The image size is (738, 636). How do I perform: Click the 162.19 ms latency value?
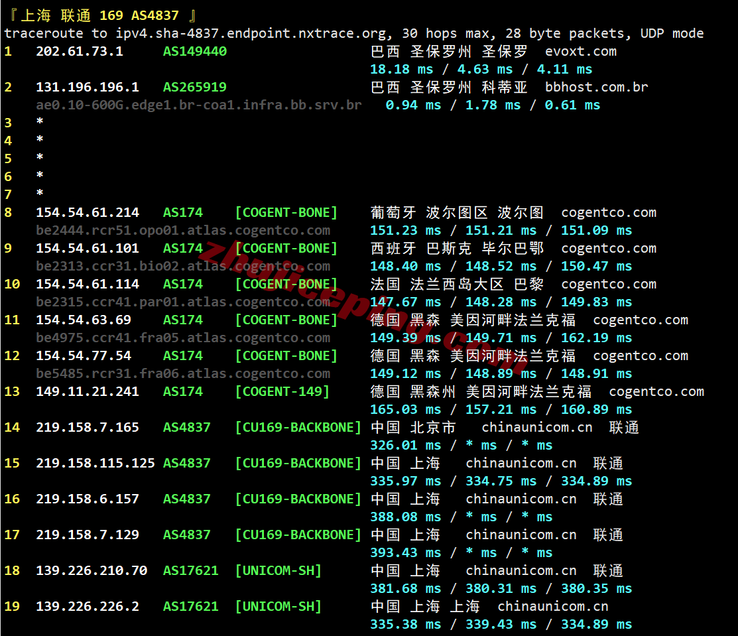coord(596,338)
